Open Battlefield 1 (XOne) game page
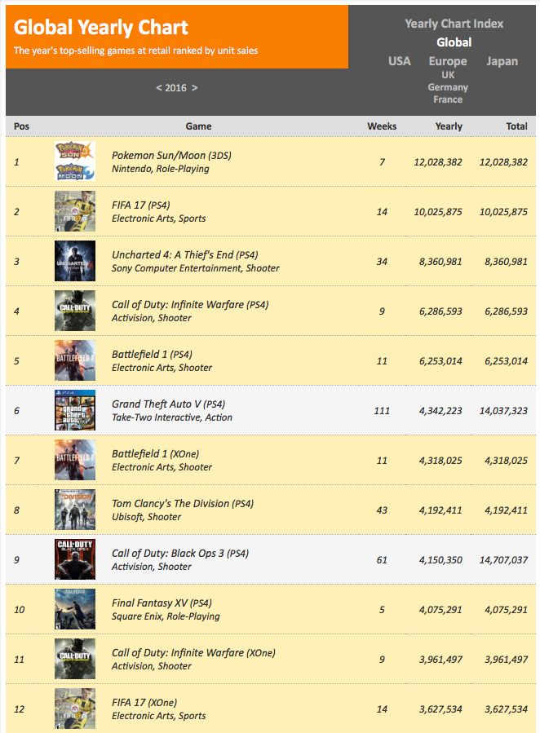The height and width of the screenshot is (733, 540). [x=156, y=454]
